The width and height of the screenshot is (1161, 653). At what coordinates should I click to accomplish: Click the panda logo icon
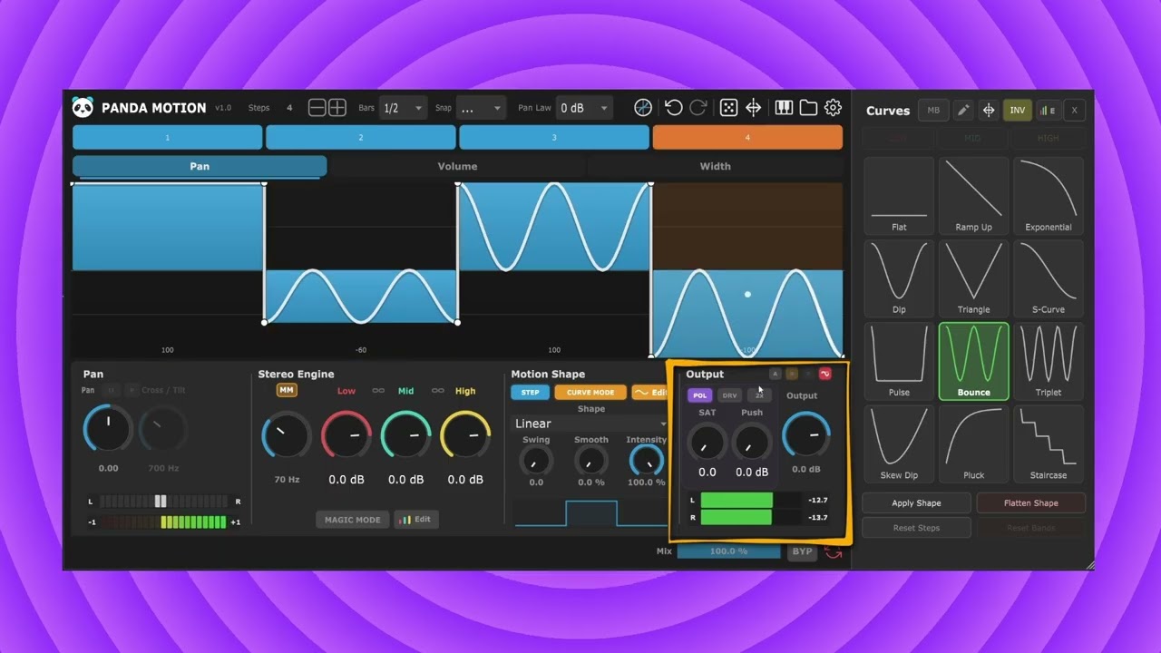[83, 108]
